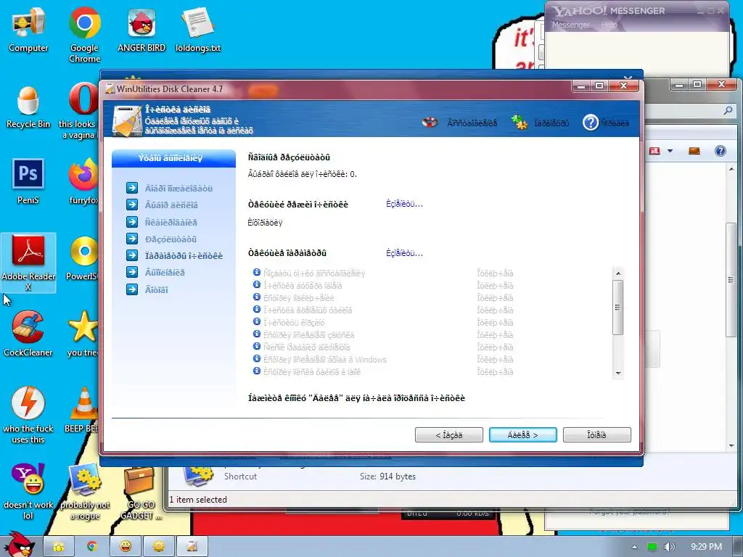Open the 'probably not a rogue' gears icon
Viewport: 743px width, 557px height.
[85, 491]
